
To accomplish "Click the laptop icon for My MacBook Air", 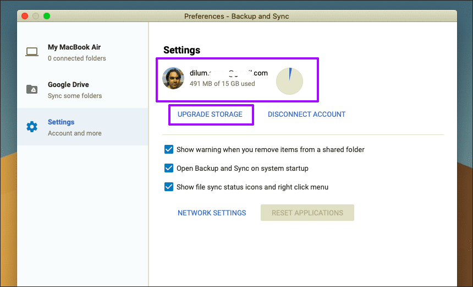I will pos(32,52).
